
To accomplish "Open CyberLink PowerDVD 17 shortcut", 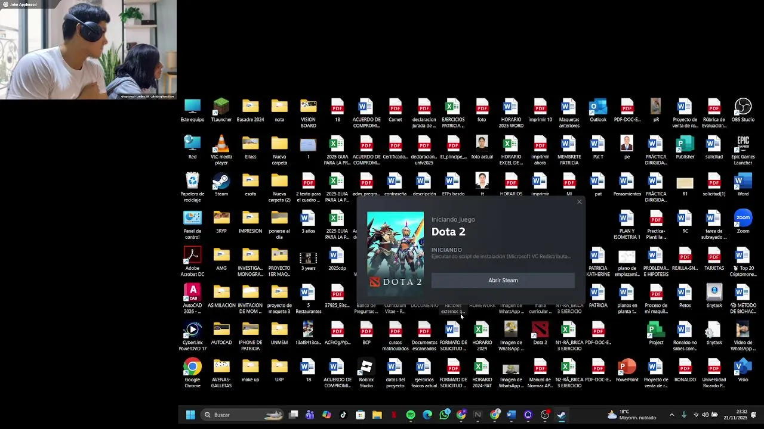I will (192, 335).
